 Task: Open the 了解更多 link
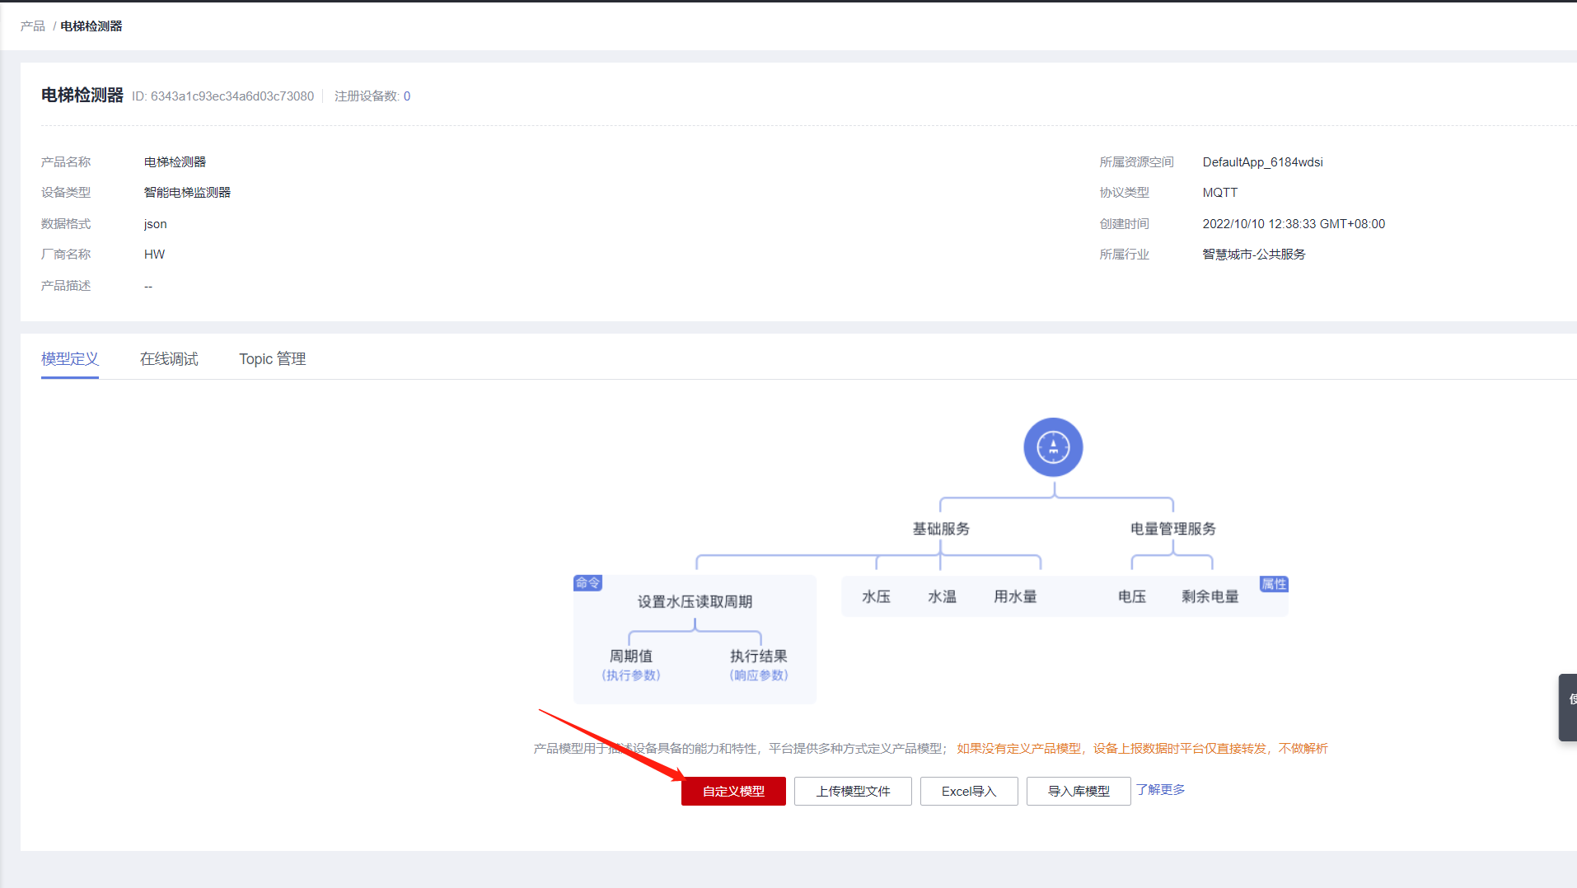[x=1160, y=790]
